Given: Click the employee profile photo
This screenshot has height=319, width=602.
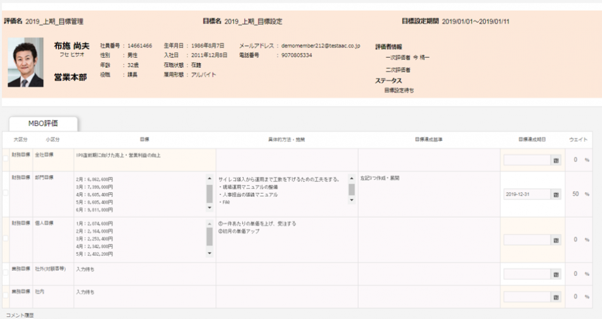Looking at the screenshot, I should coord(26,62).
